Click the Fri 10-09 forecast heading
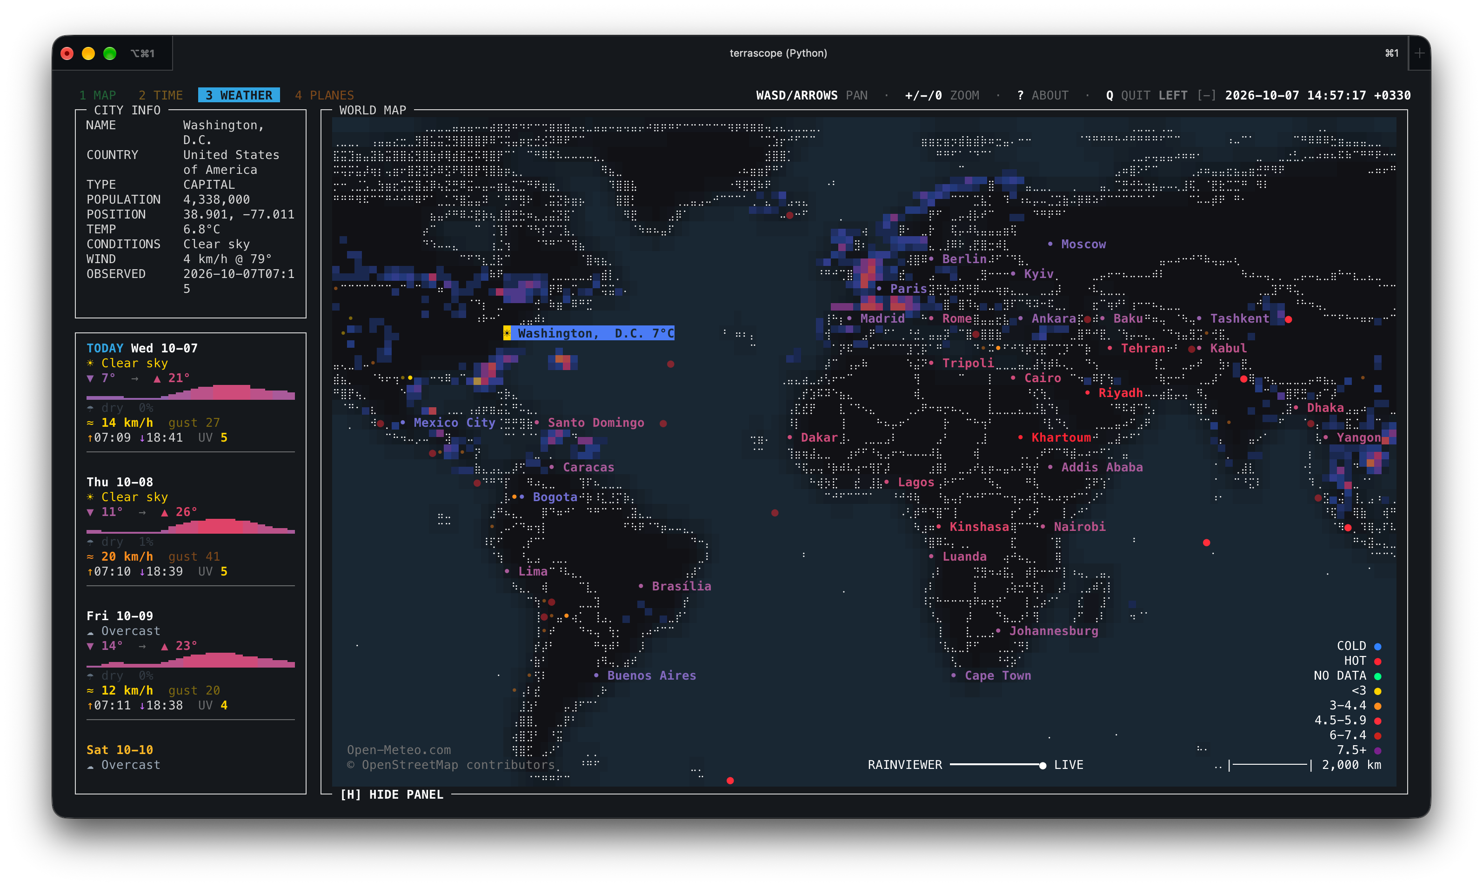 (120, 616)
